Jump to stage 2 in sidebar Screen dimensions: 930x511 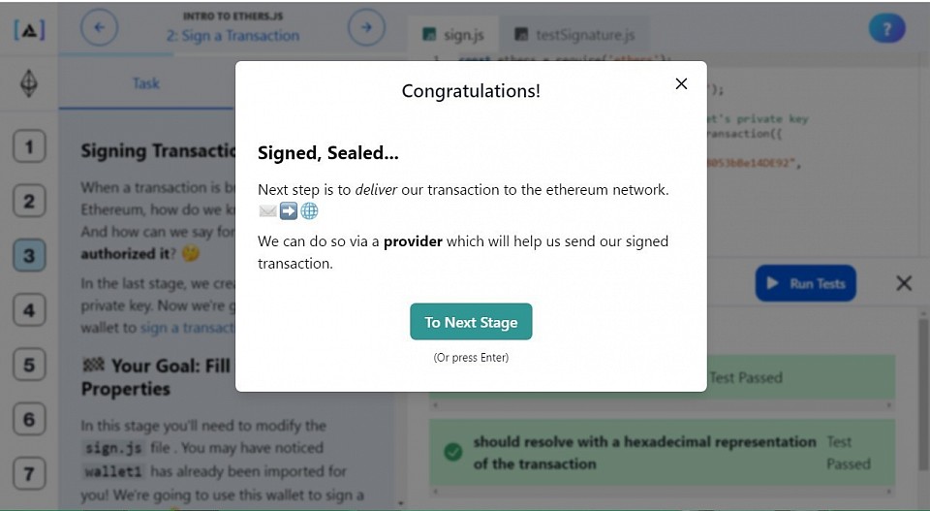[29, 201]
